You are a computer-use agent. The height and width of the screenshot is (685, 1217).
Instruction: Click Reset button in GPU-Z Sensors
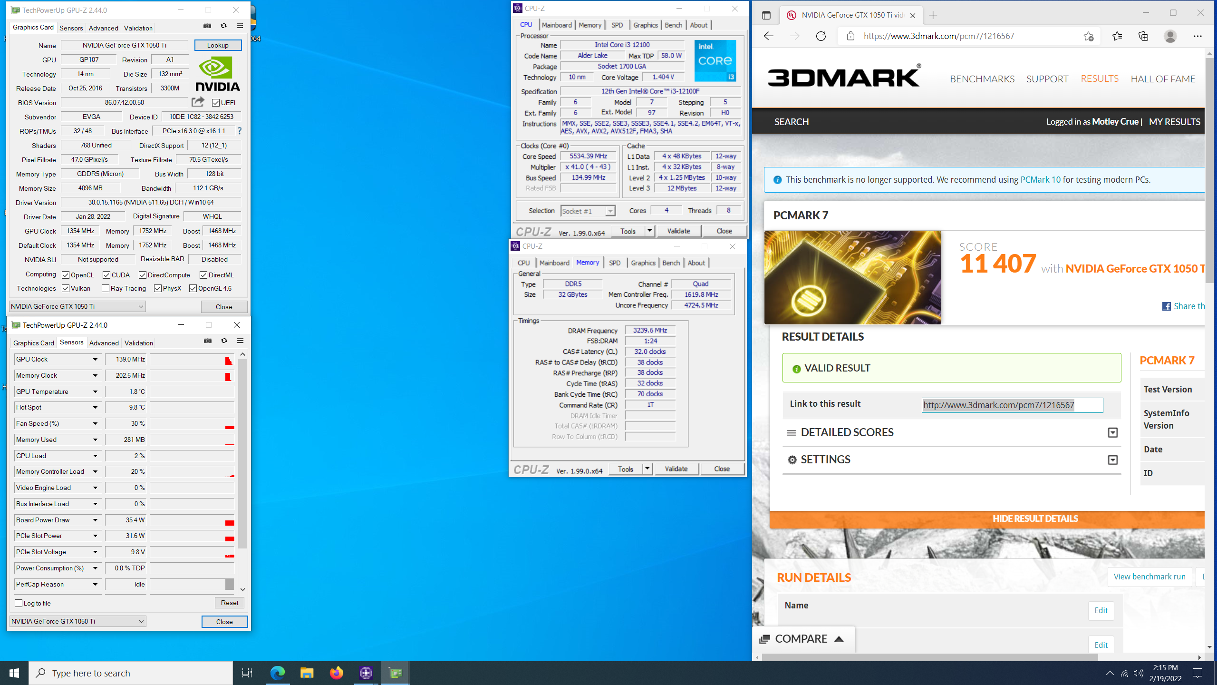(230, 603)
